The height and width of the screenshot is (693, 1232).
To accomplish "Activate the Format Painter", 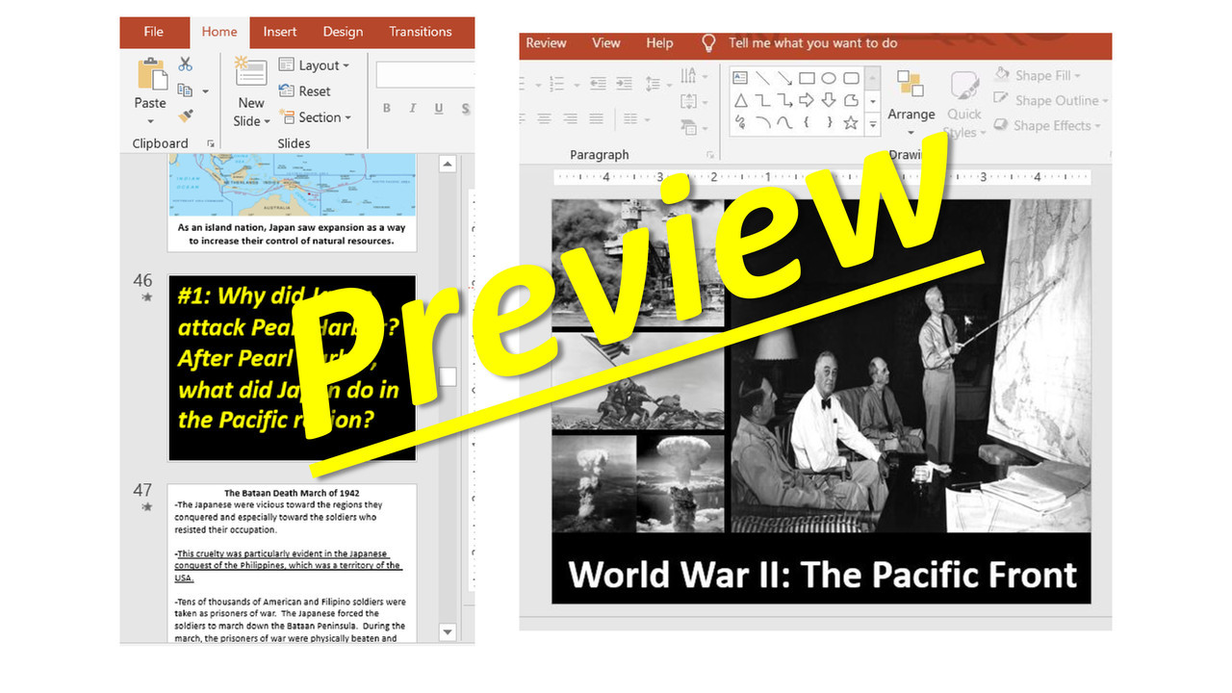I will 187,115.
